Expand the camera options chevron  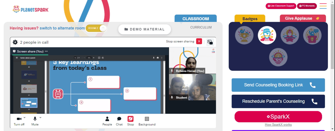coord(24,117)
